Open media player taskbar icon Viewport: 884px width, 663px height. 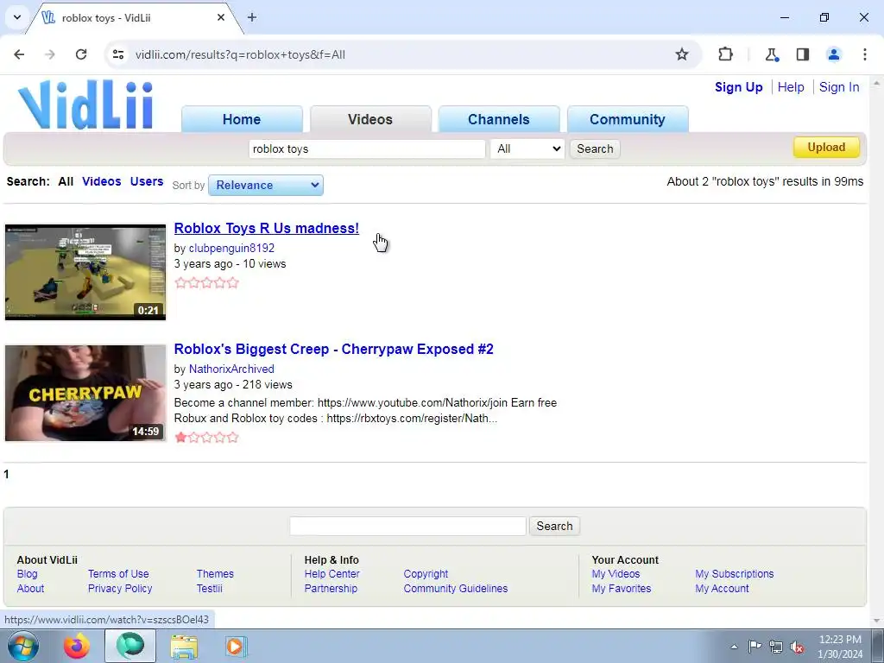235,646
